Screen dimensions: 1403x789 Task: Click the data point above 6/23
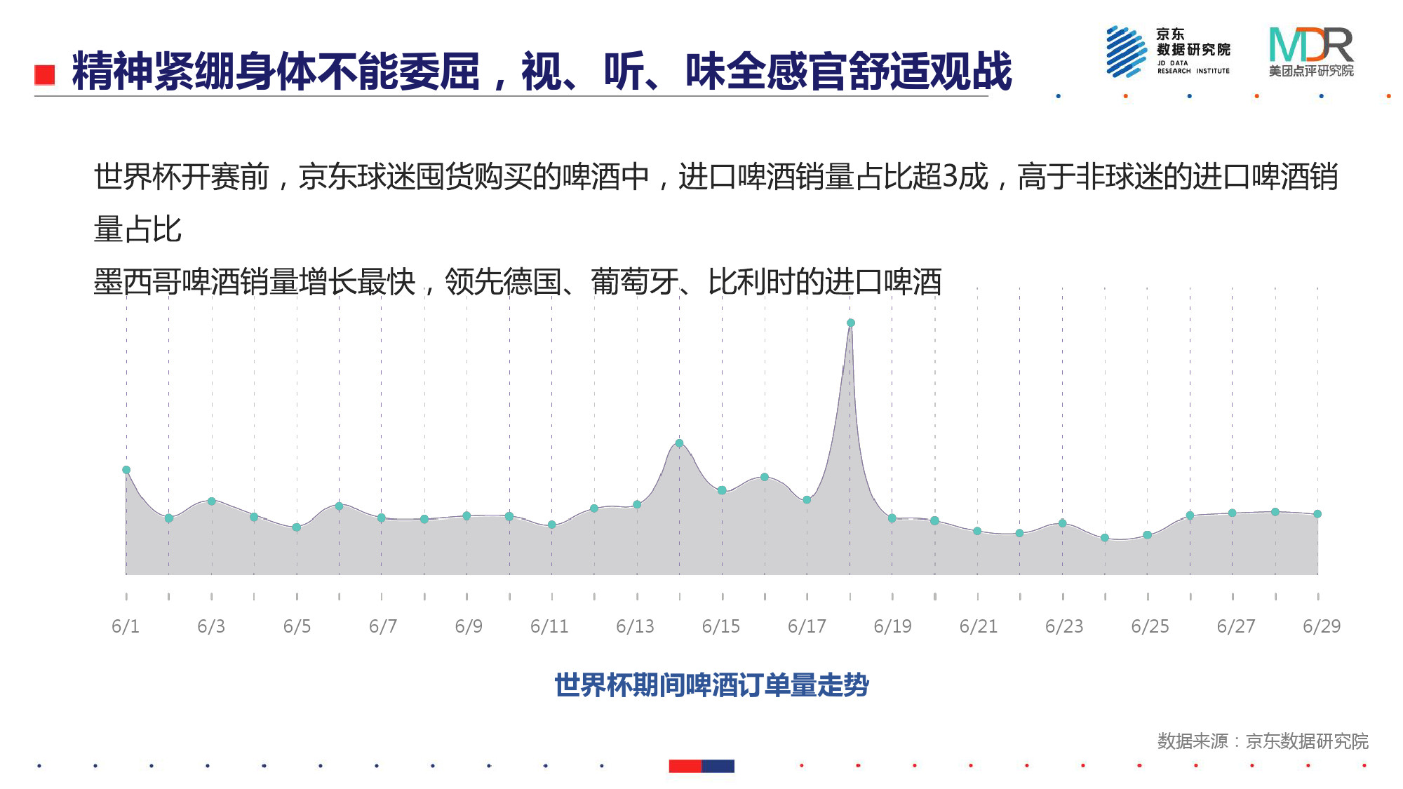coord(1062,523)
